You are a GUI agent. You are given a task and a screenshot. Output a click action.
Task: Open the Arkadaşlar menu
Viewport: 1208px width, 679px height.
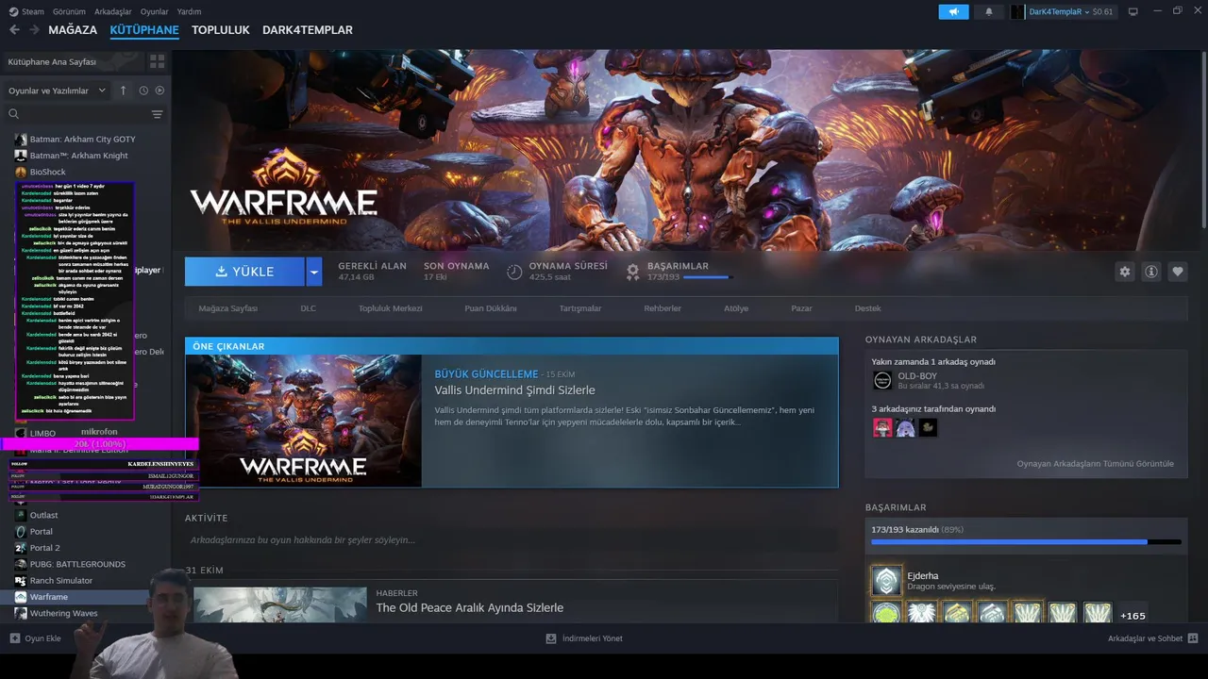[113, 11]
